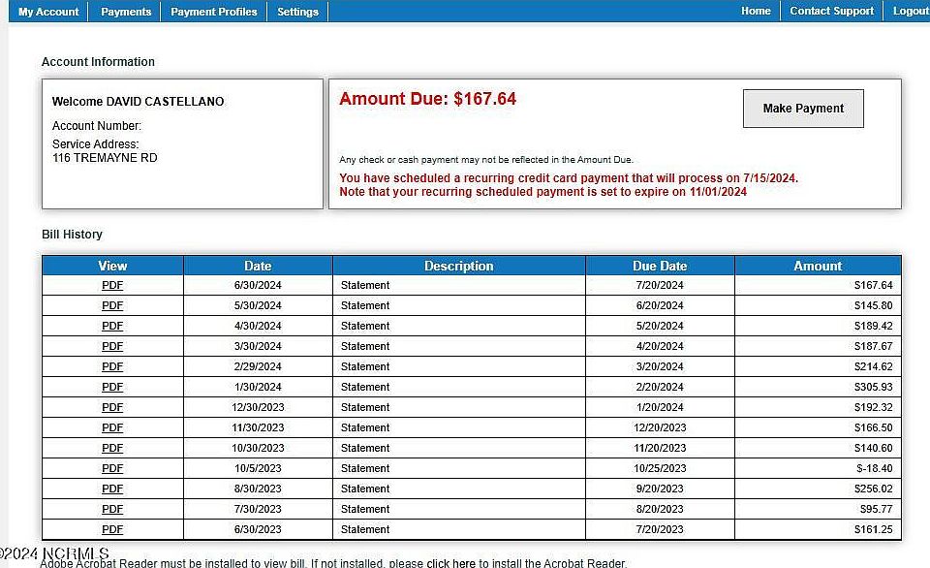This screenshot has width=930, height=568.
Task: Navigate to the Home link
Action: 756,11
